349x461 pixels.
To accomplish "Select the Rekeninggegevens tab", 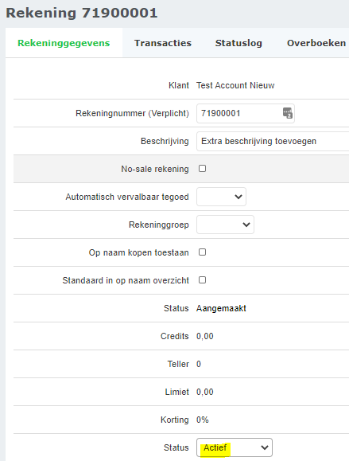I will (64, 43).
